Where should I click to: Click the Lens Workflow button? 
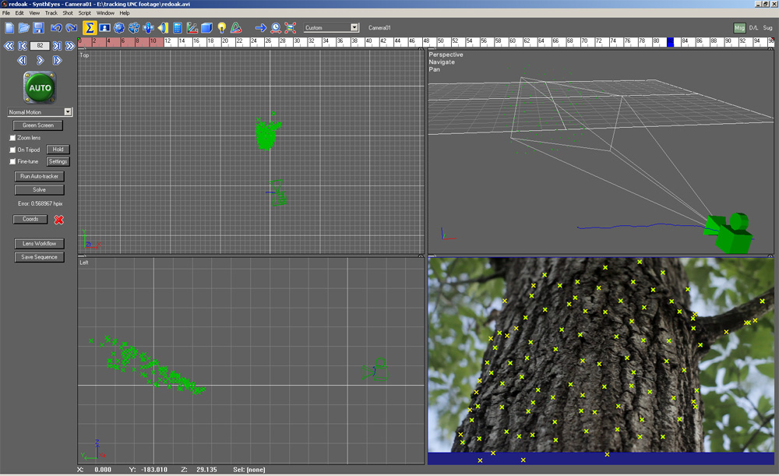point(39,244)
